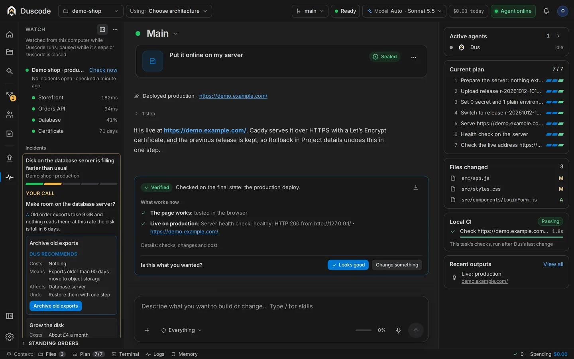The width and height of the screenshot is (574, 359).
Task: Open the Memory tab in the status bar
Action: (184, 354)
